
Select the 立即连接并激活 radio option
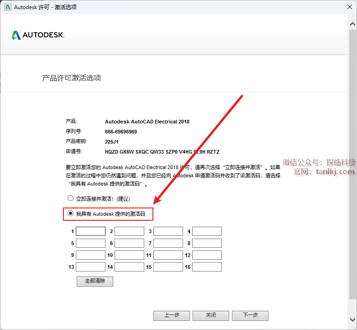point(70,198)
